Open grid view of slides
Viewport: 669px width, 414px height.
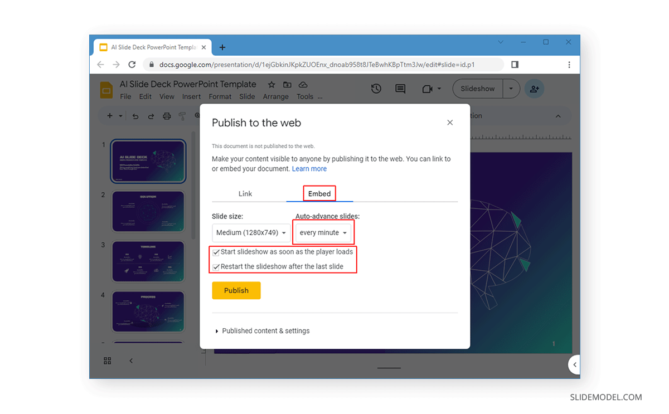click(x=107, y=361)
